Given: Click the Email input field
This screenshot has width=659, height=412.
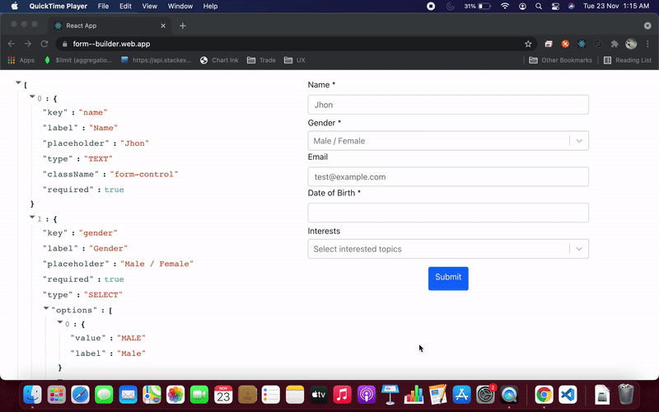Looking at the screenshot, I should click(x=448, y=176).
